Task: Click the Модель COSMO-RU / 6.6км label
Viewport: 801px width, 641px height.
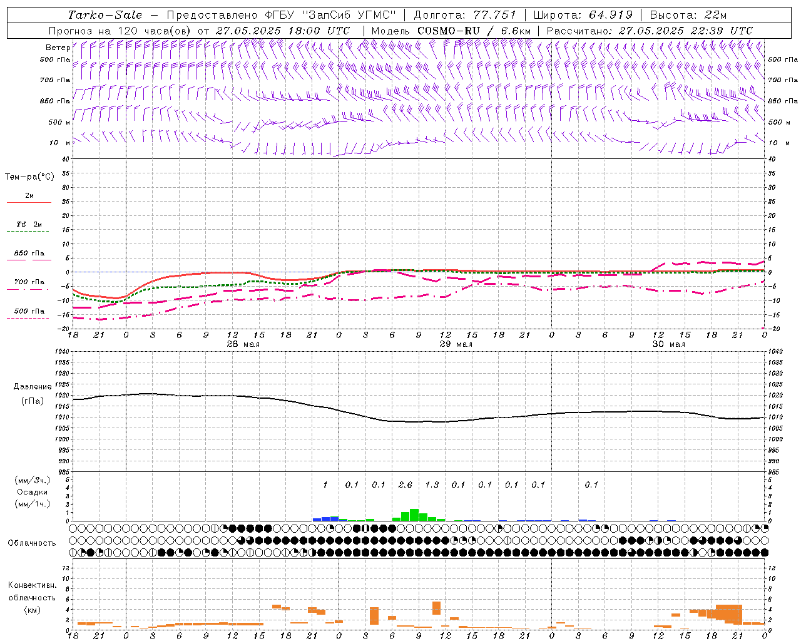Action: click(x=451, y=31)
